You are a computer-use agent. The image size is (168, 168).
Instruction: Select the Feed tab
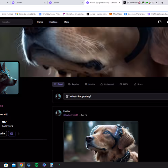[x=58, y=84]
